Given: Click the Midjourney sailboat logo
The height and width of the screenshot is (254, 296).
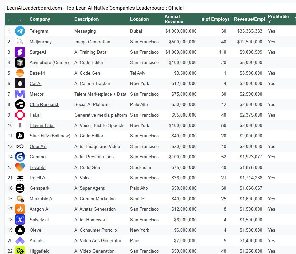Looking at the screenshot, I should tap(20, 42).
